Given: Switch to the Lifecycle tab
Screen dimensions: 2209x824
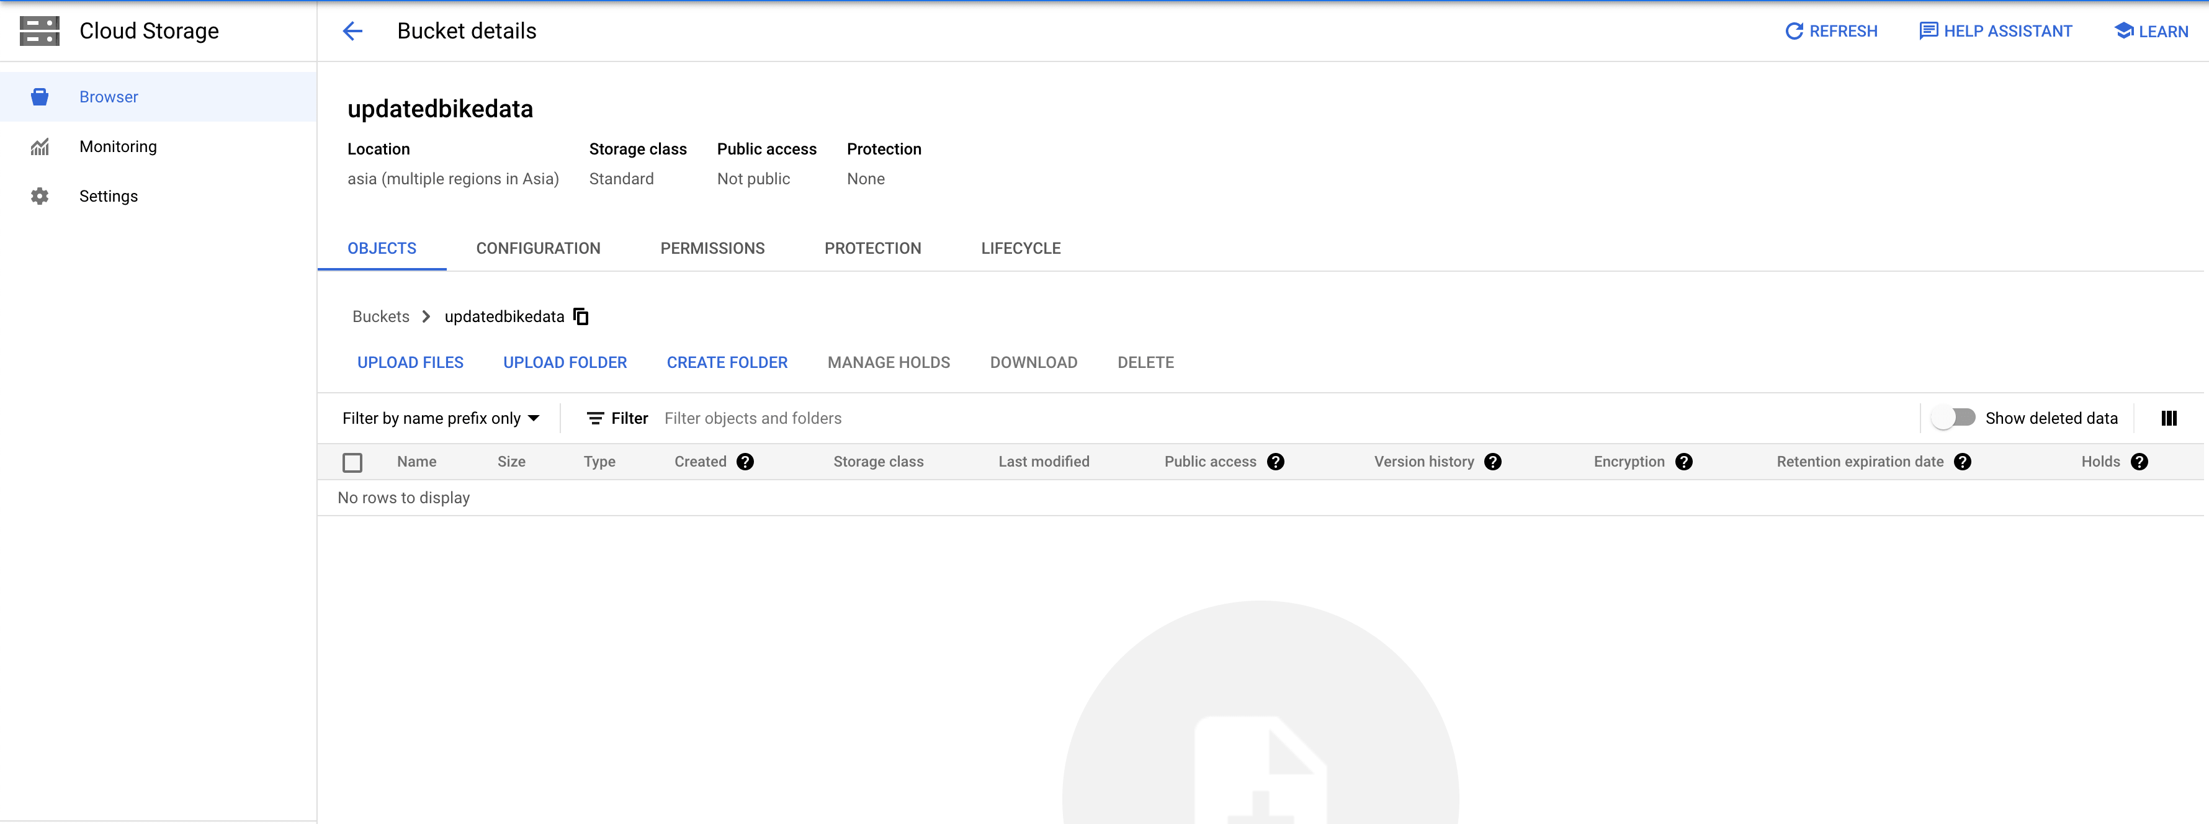Looking at the screenshot, I should 1021,249.
